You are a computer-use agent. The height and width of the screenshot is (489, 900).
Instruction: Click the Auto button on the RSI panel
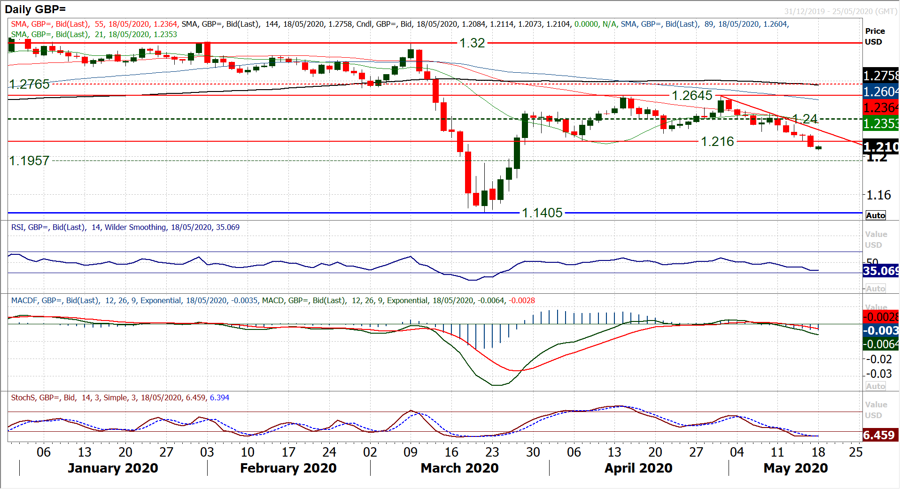[876, 289]
